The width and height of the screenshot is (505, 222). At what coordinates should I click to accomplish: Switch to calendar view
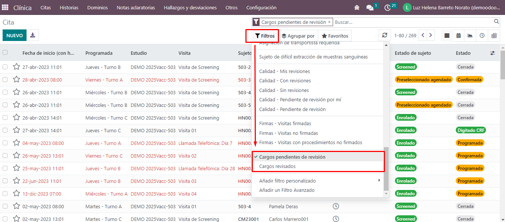coord(458,35)
